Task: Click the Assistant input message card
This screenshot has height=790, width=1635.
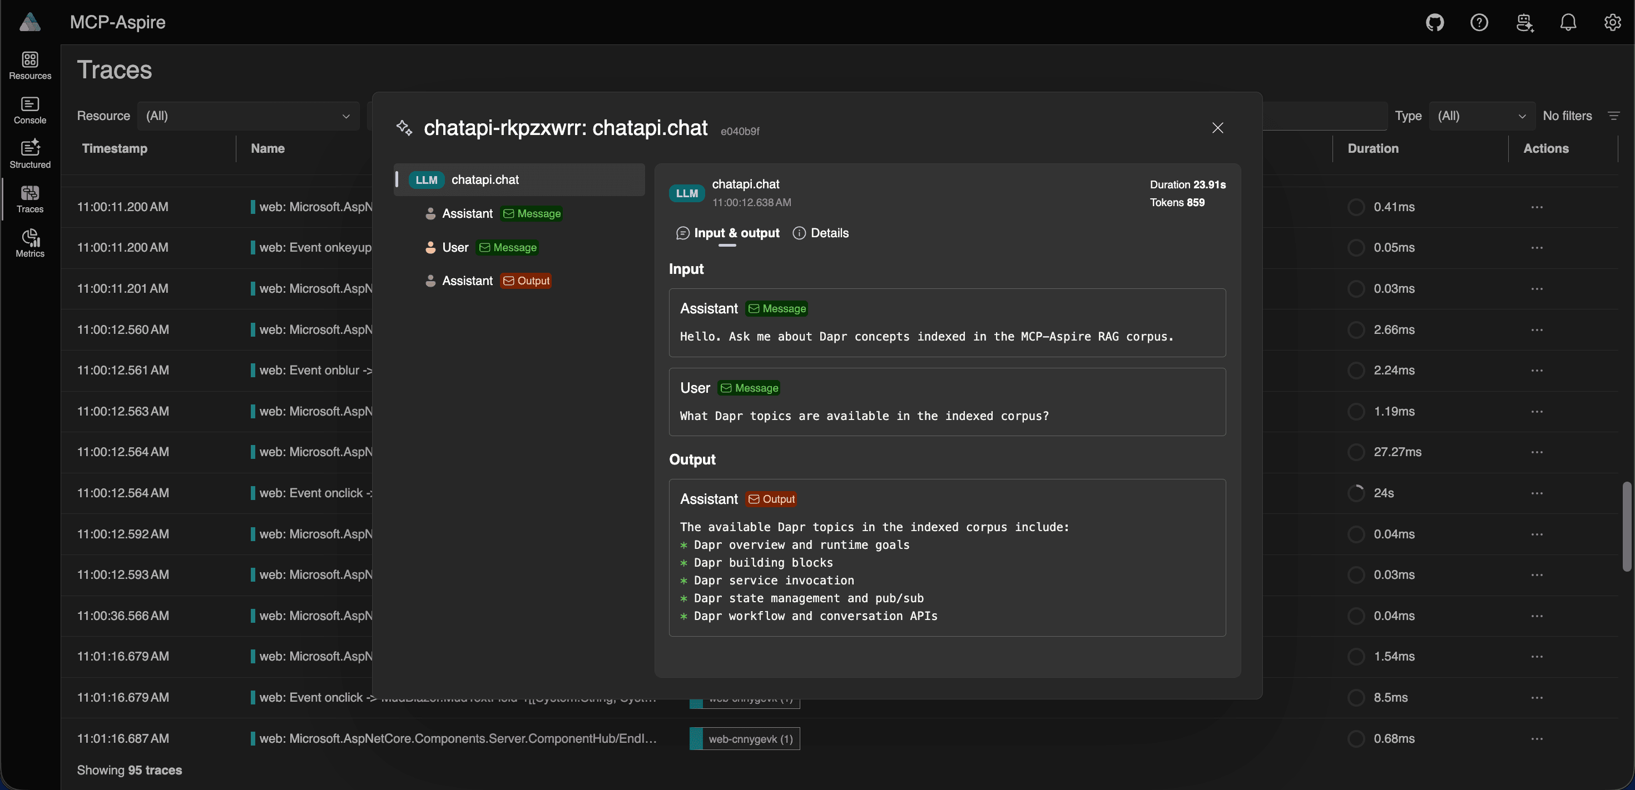Action: click(947, 323)
